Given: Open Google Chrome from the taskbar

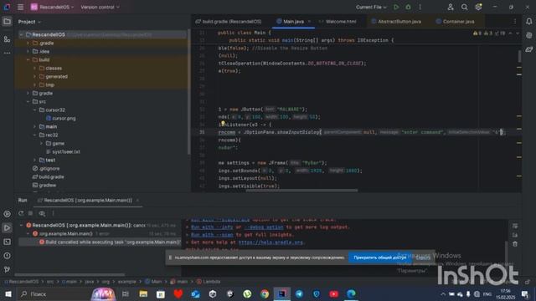Looking at the screenshot, I should point(265,293).
